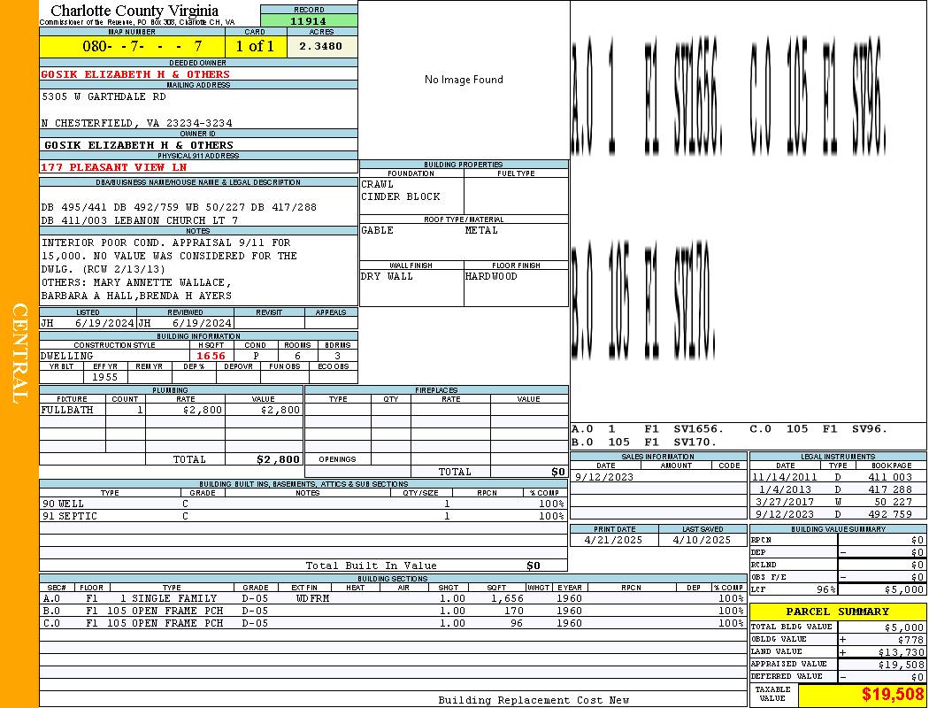Click the No Image Found placeholder
Image resolution: width=929 pixels, height=708 pixels.
tap(464, 80)
